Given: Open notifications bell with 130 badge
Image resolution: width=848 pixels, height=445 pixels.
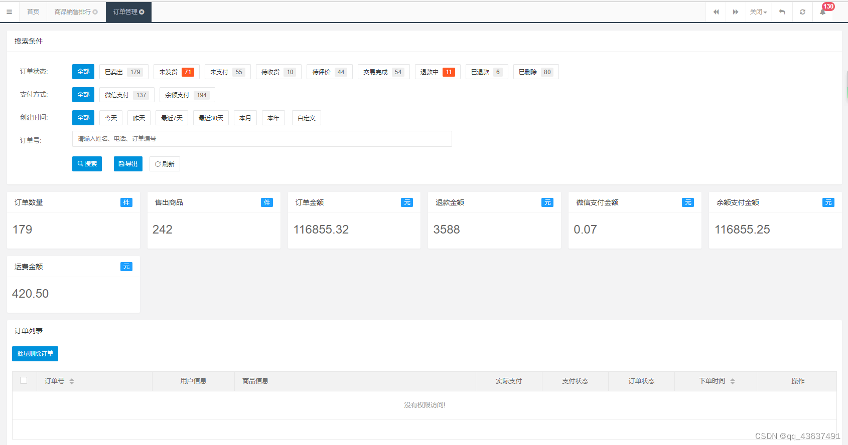Looking at the screenshot, I should 823,12.
